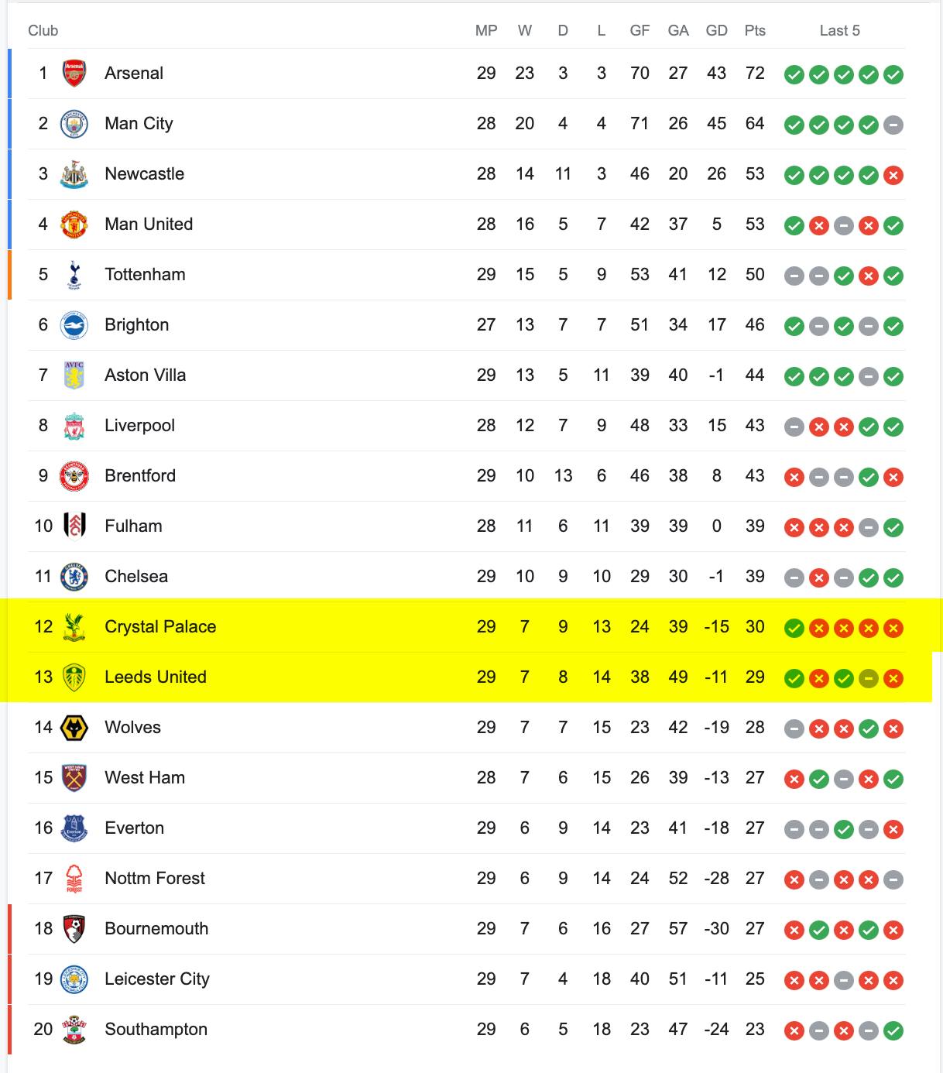This screenshot has height=1073, width=943.
Task: Click the Liverpool club crest
Action: pos(74,426)
